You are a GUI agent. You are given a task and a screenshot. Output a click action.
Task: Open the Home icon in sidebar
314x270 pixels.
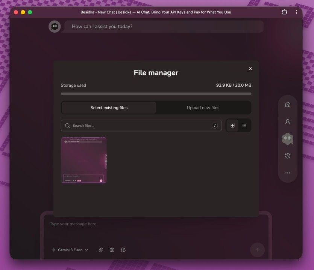tap(288, 105)
